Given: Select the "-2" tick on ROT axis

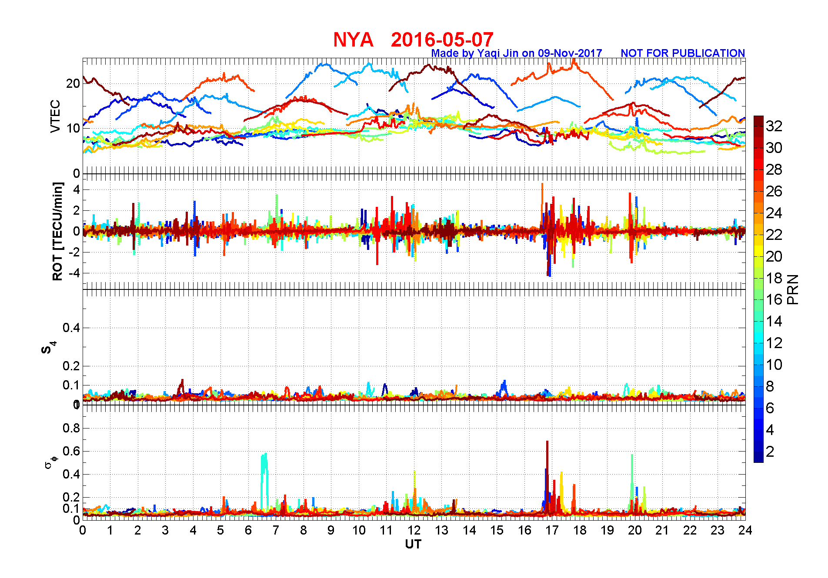Looking at the screenshot, I should click(74, 252).
